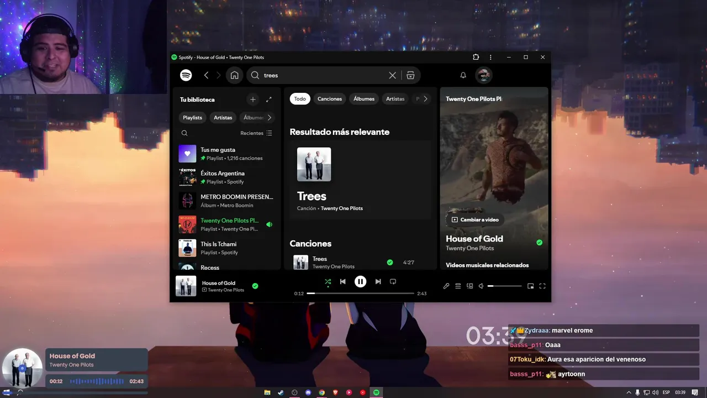Mute the Spotify volume
The image size is (707, 398).
(481, 286)
